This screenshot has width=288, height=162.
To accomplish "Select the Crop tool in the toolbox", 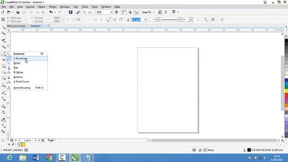I will (x=3, y=40).
